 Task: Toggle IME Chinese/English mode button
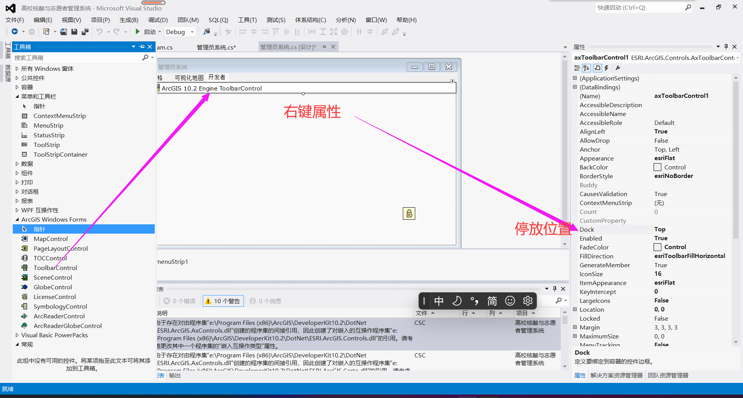pos(439,301)
